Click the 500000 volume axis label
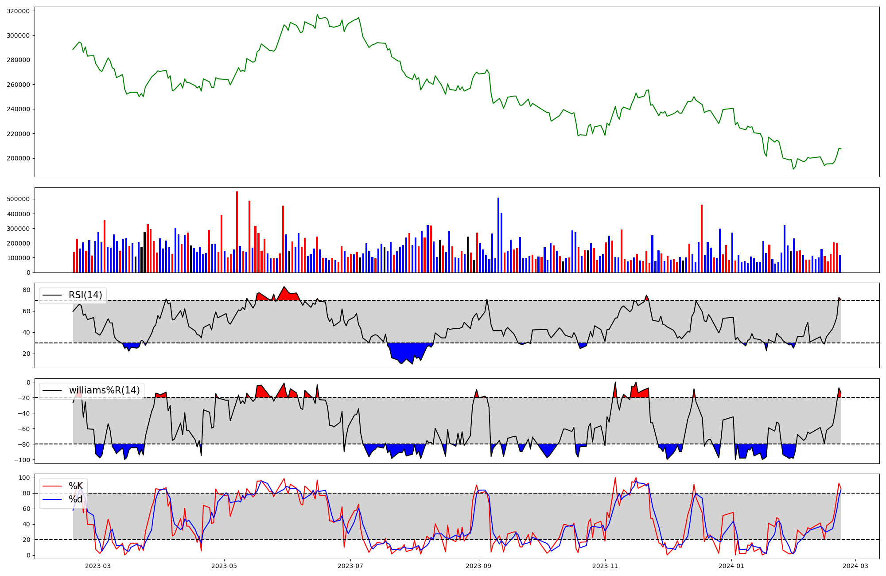 pos(18,199)
